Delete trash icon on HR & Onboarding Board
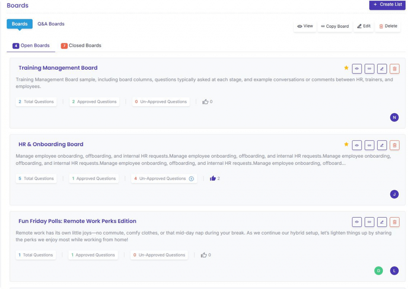The height and width of the screenshot is (289, 408). pyautogui.click(x=394, y=145)
